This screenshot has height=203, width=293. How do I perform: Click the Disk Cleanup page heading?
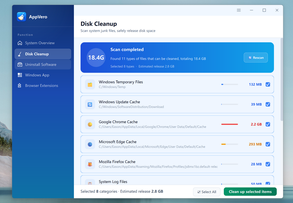99,24
